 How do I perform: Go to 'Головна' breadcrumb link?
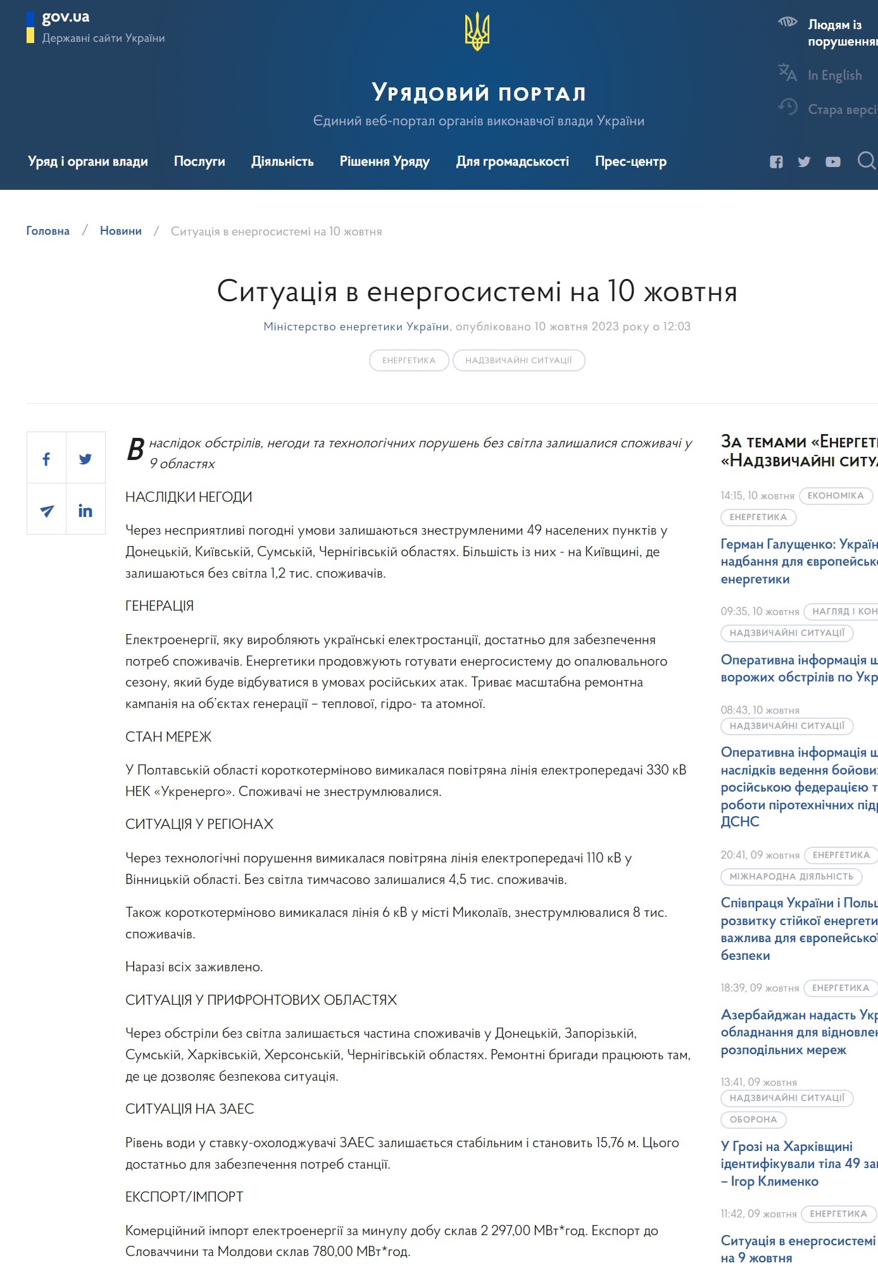pos(48,231)
